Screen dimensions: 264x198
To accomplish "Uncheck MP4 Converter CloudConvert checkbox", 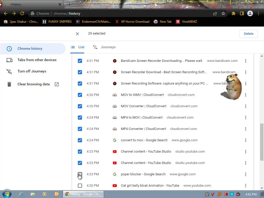I will click(80, 129).
